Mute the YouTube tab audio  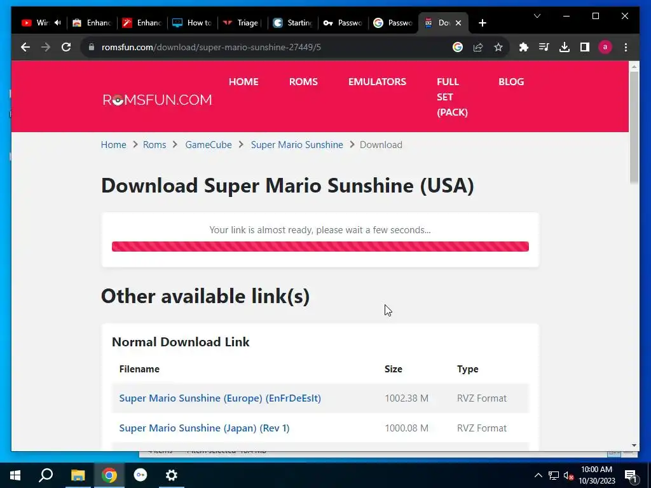(x=58, y=23)
